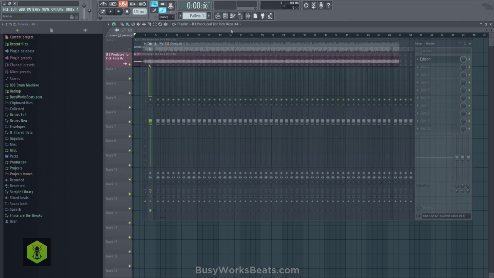494x278 pixels.
Task: Open the plugin picker plug icon
Action: pyautogui.click(x=262, y=16)
